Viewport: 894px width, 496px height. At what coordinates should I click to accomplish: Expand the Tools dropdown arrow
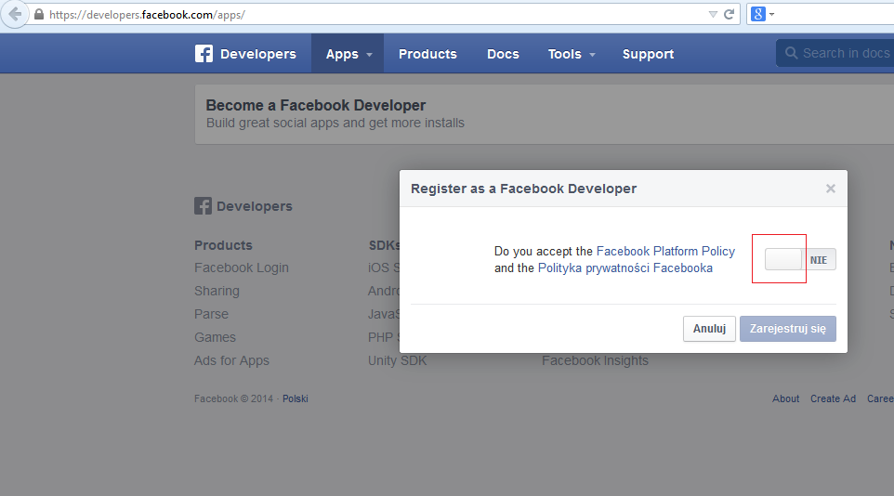click(x=592, y=55)
